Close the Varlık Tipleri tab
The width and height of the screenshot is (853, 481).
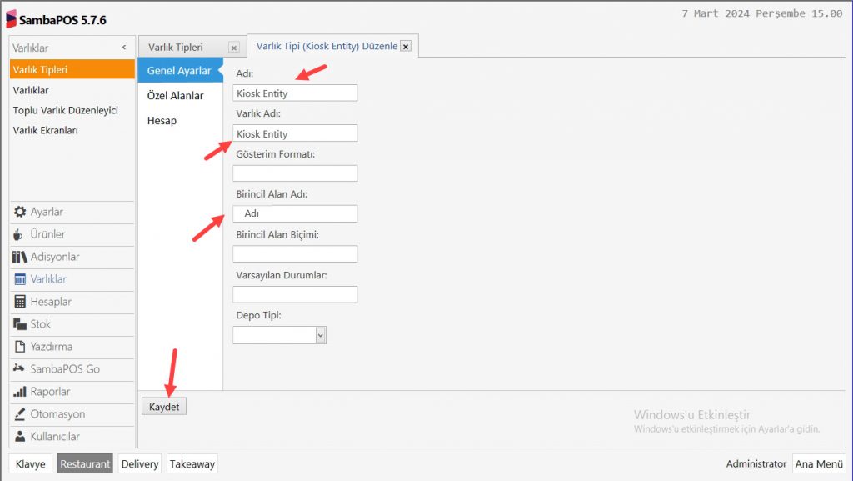[x=233, y=48]
